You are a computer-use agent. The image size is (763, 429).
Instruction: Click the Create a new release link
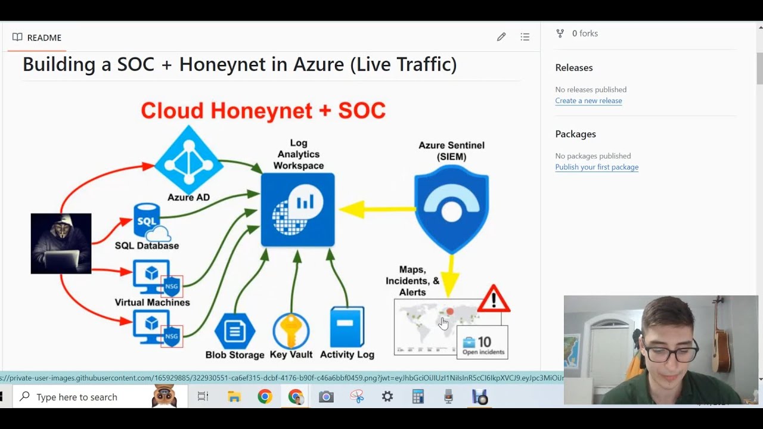tap(588, 101)
